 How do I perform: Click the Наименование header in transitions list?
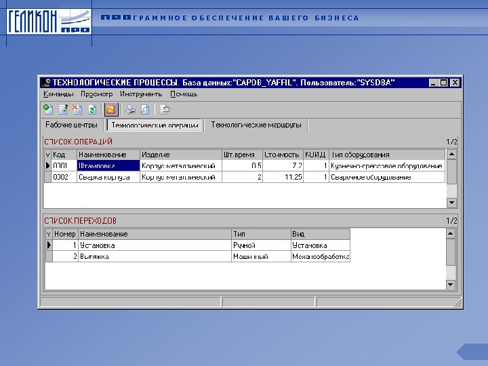pyautogui.click(x=155, y=234)
